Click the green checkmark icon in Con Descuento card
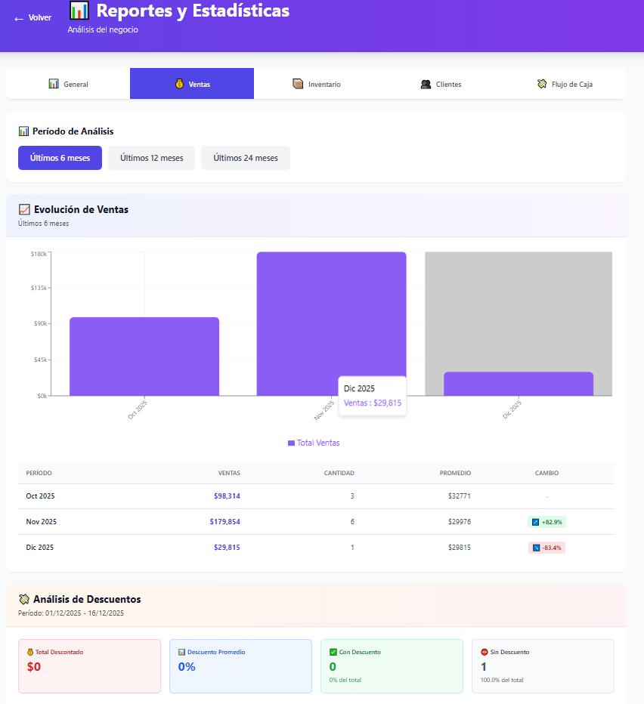Viewport: 644px width, 704px height. 333,652
